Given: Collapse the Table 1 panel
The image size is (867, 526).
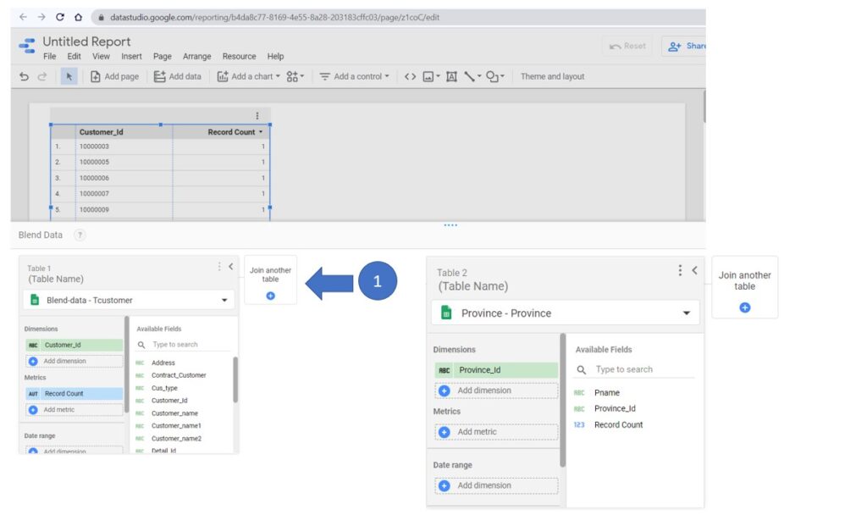Looking at the screenshot, I should pyautogui.click(x=230, y=267).
